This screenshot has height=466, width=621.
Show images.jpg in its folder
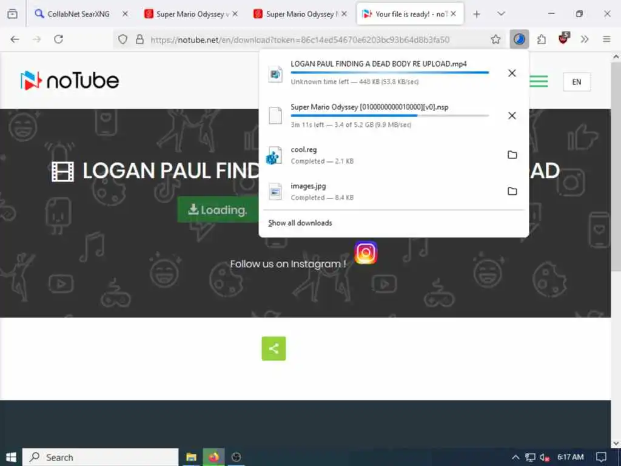(x=512, y=191)
